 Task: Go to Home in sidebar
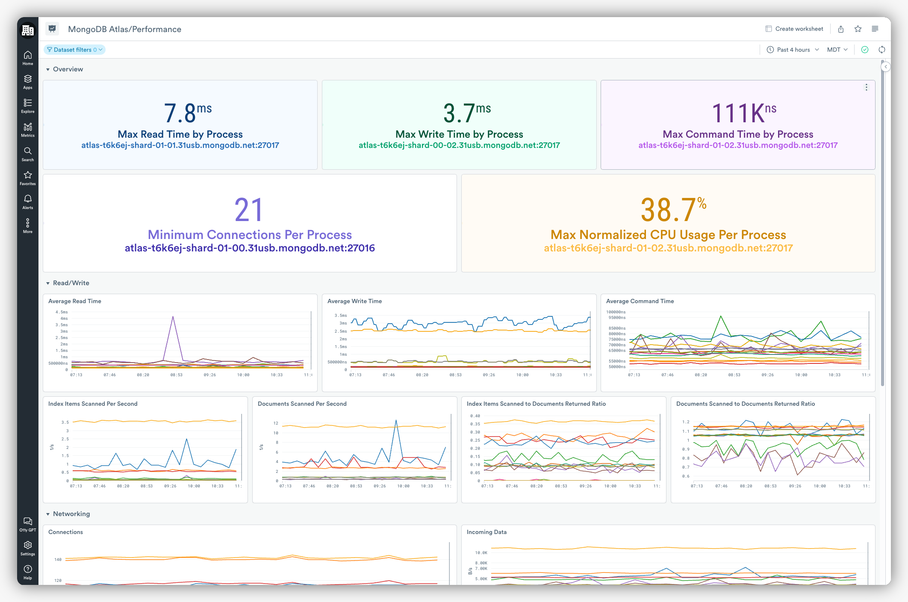28,58
